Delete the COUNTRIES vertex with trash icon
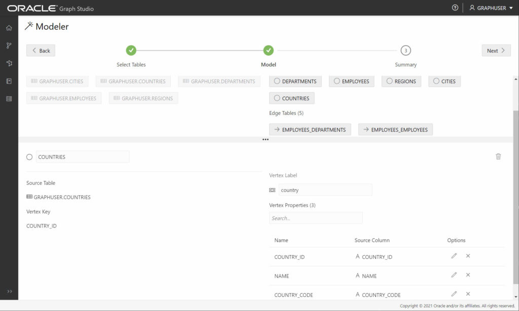Viewport: 519px width, 311px height. 498,157
